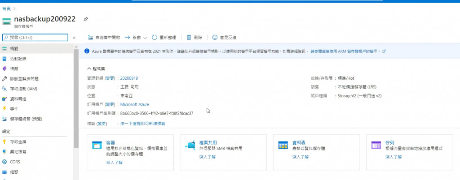Open 儲存體總管 (預覽) in the sidebar
The height and width of the screenshot is (180, 460).
pos(36,119)
